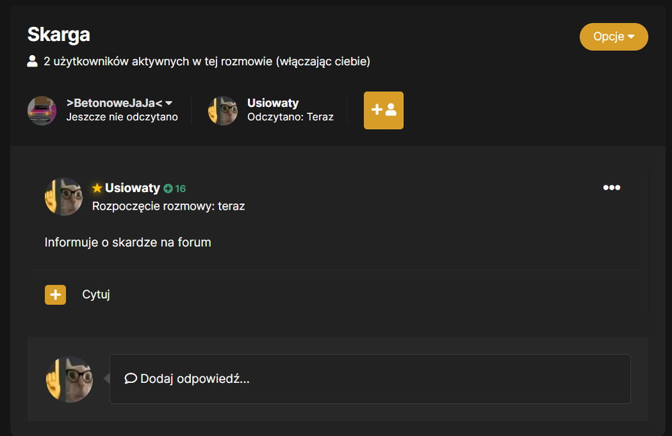
Task: Click the green reputation badge 16
Action: click(x=175, y=189)
